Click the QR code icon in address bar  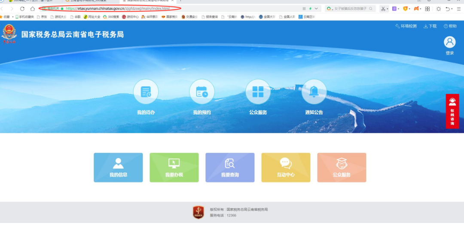[304, 9]
